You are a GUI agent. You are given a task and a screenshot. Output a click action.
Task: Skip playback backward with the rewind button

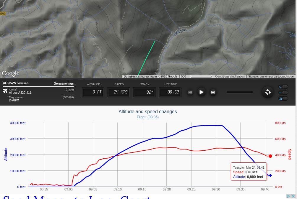[x=190, y=92]
